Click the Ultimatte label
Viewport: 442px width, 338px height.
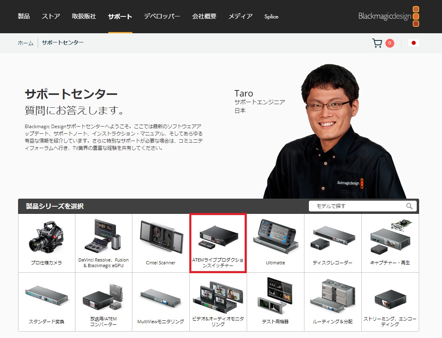click(x=276, y=263)
